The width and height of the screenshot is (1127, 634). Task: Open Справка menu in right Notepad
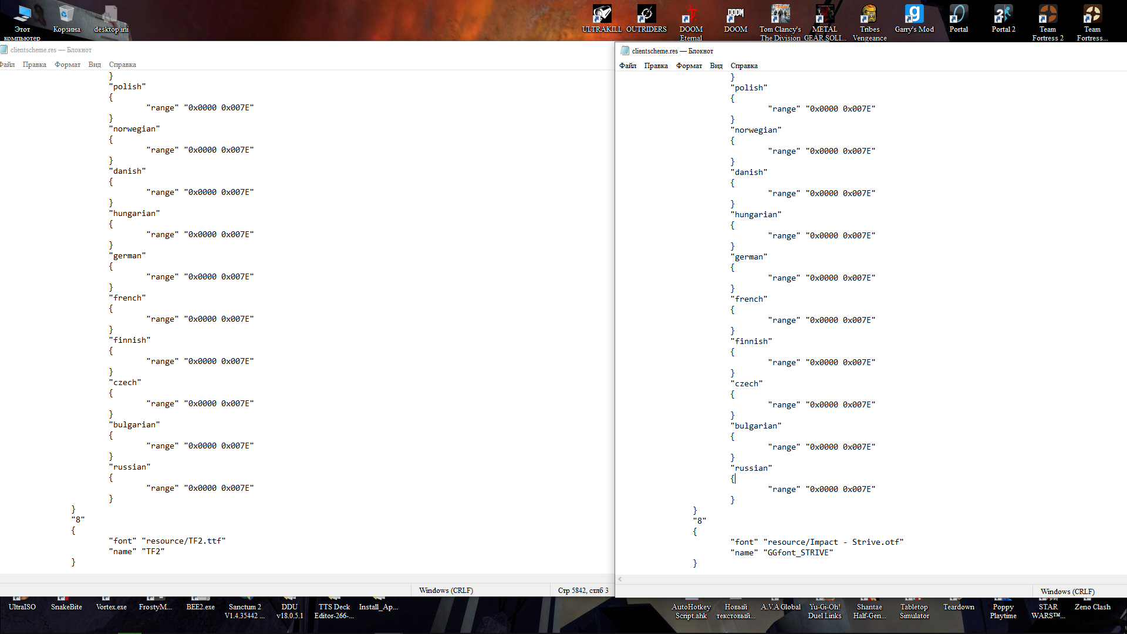pyautogui.click(x=744, y=66)
